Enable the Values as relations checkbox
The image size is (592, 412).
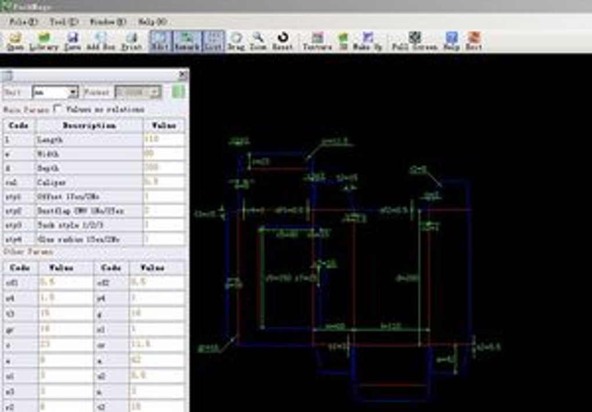[58, 108]
